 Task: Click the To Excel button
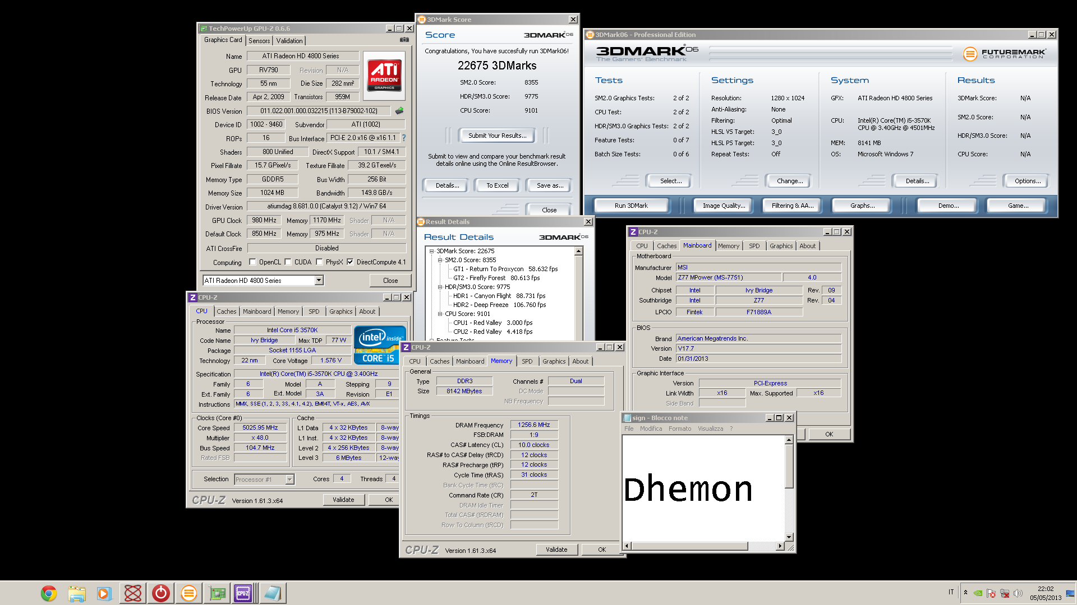click(x=497, y=185)
